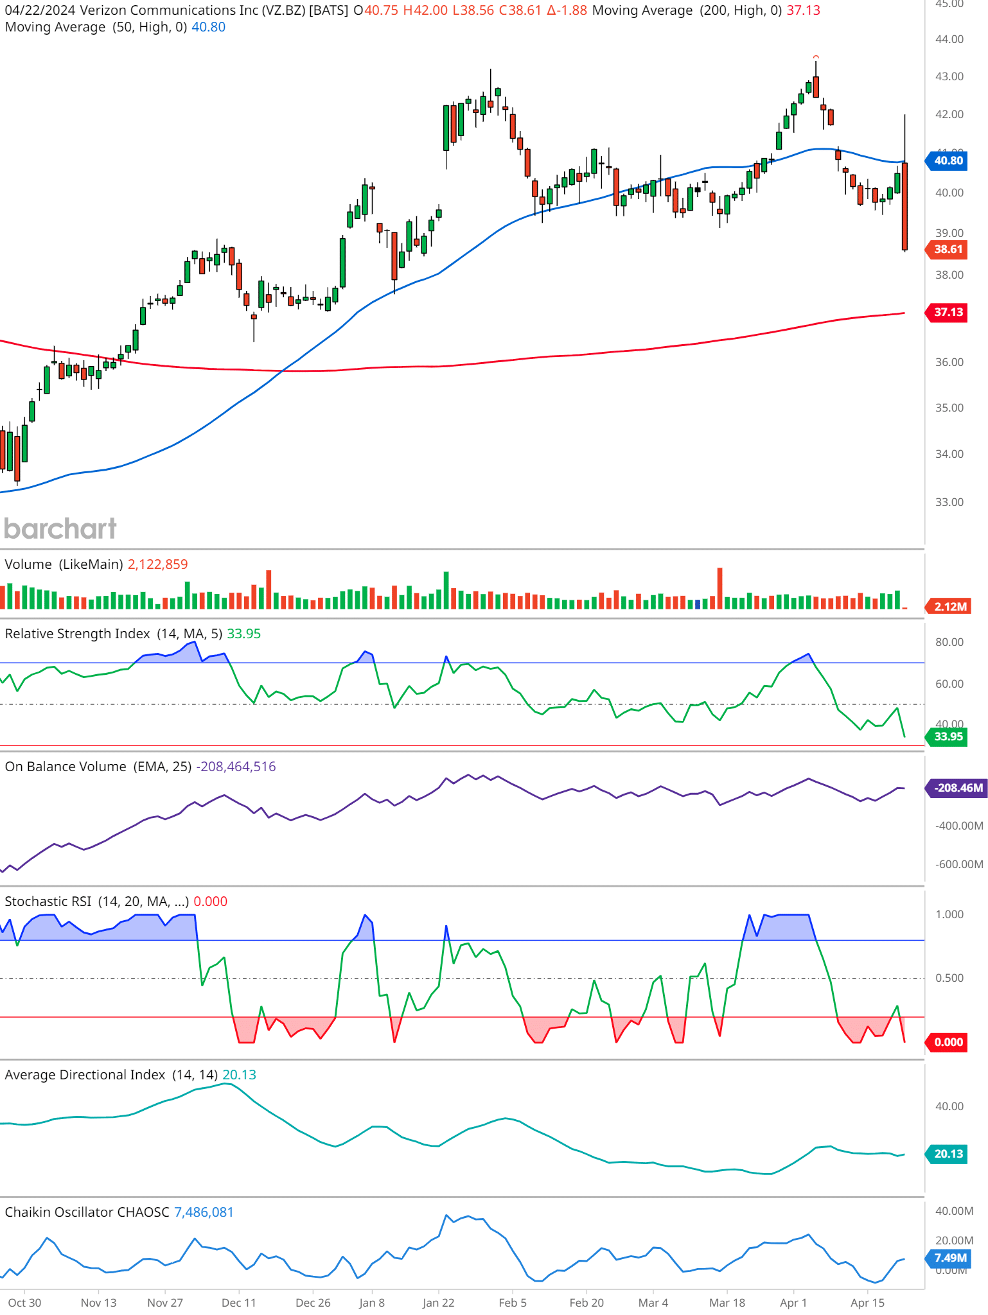Click the -400.00M OBV axis label
This screenshot has width=988, height=1315.
pyautogui.click(x=959, y=826)
